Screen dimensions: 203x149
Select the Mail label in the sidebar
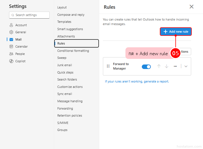click(18, 39)
